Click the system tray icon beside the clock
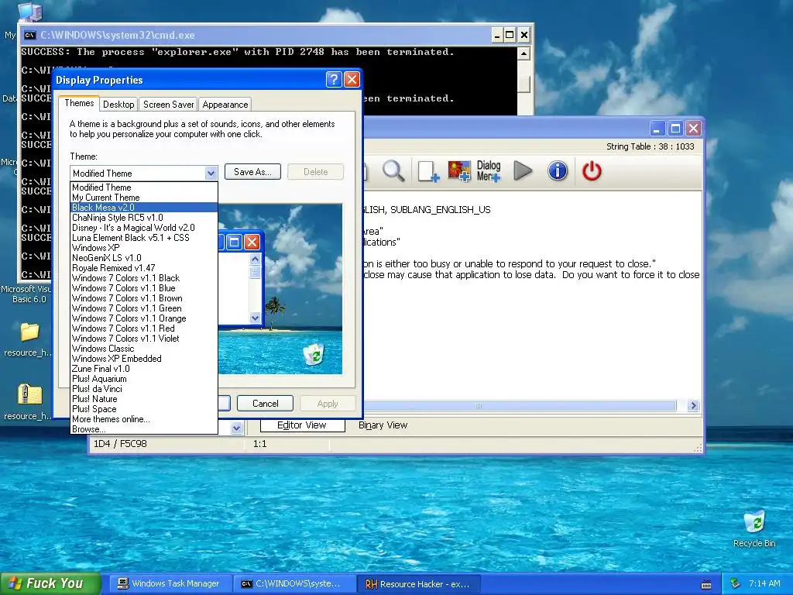The image size is (793, 595). 736,583
